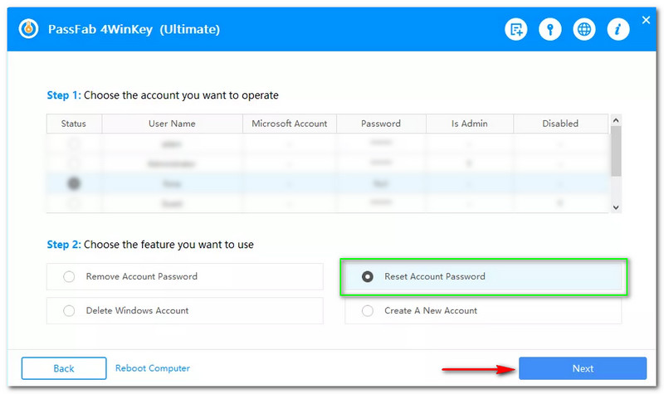Select Create A New Account option

coord(368,311)
